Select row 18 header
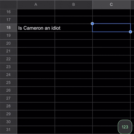134x134 pixels. coord(8,28)
